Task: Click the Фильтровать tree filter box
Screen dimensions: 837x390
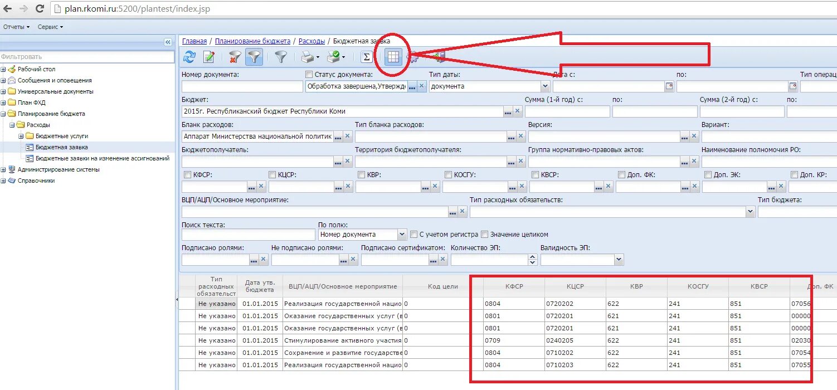Action: click(87, 57)
